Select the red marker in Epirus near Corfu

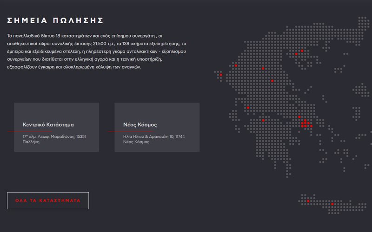point(236,66)
